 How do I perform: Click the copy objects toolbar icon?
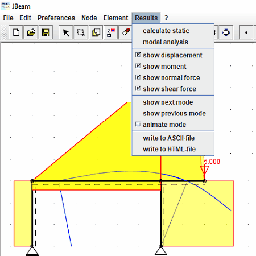coord(96,32)
